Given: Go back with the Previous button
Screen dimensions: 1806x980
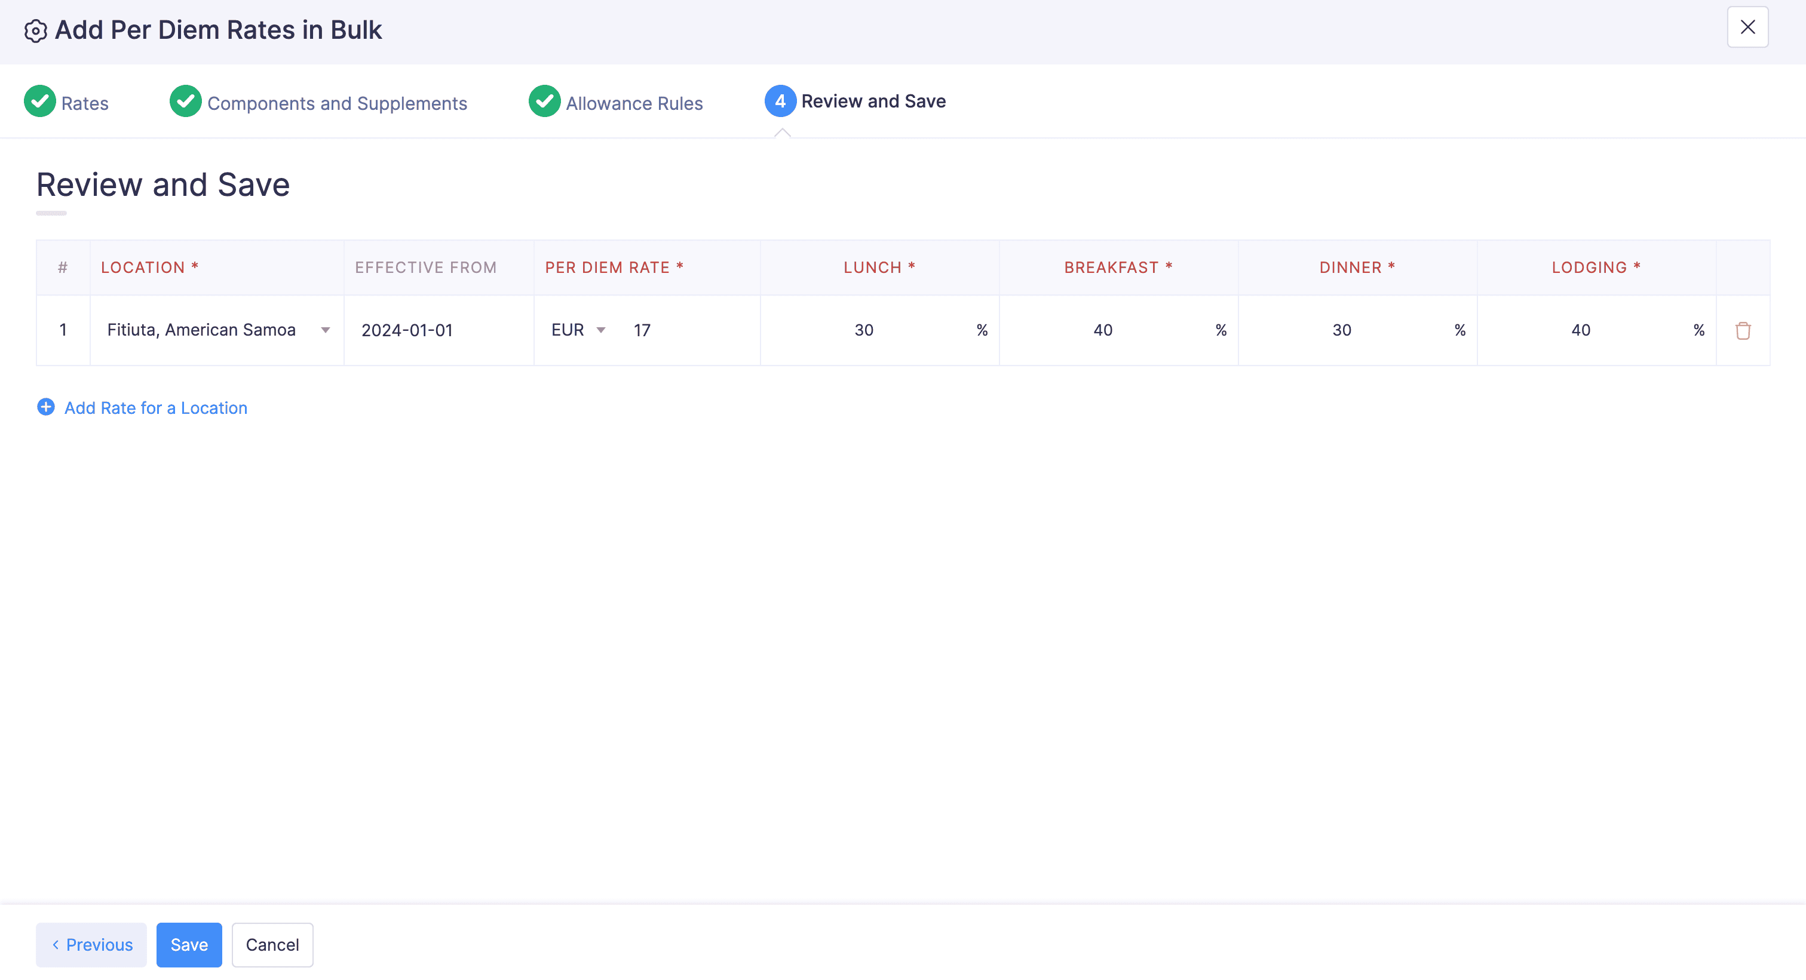Looking at the screenshot, I should [x=92, y=944].
